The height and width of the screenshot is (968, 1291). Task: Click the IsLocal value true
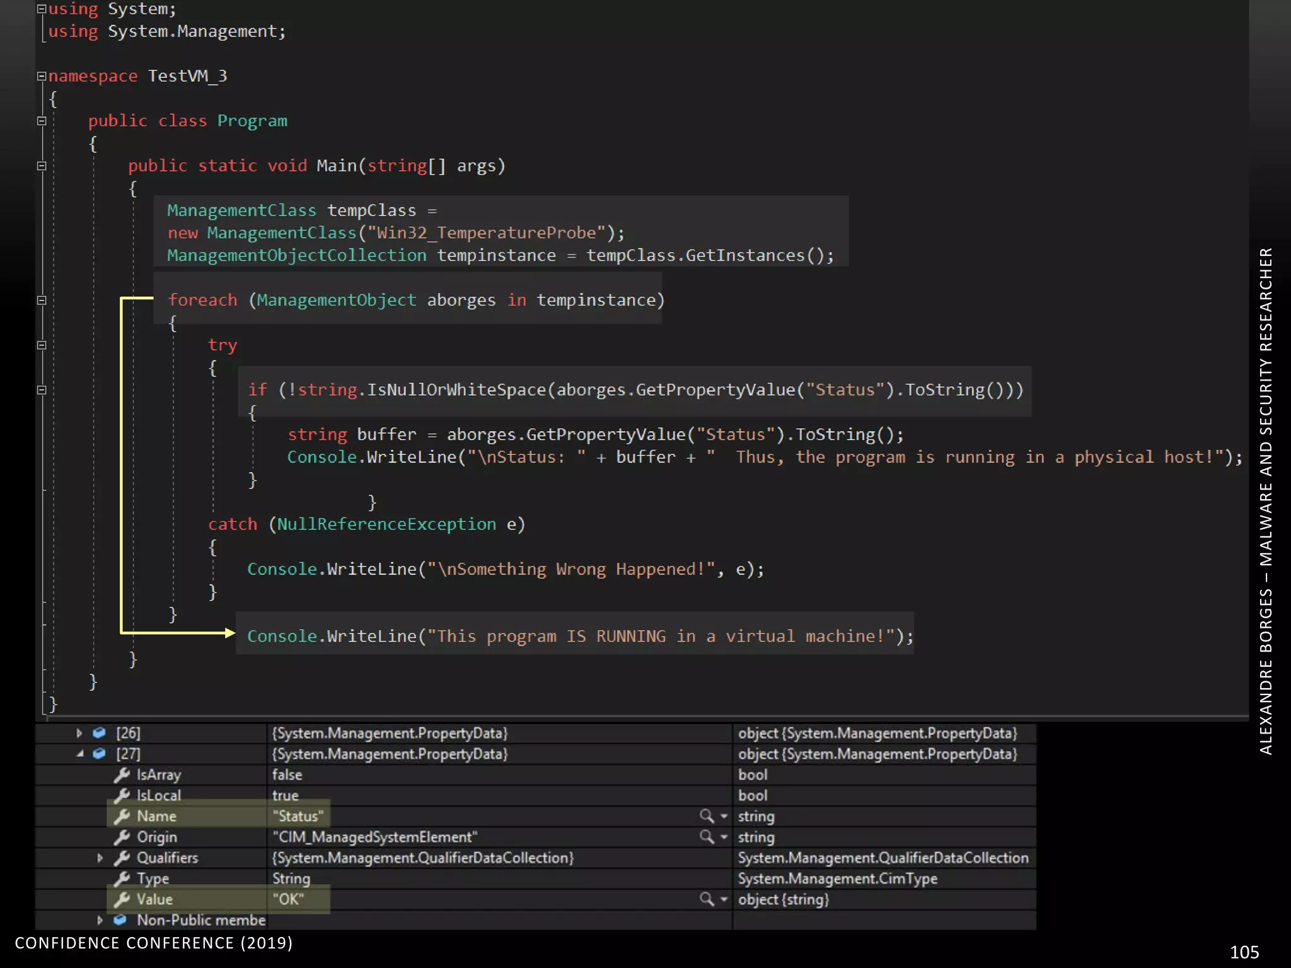[x=285, y=795]
